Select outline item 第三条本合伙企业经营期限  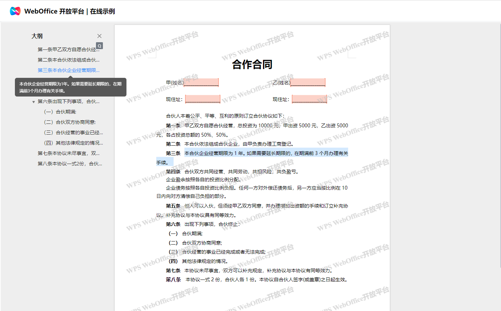[69, 70]
